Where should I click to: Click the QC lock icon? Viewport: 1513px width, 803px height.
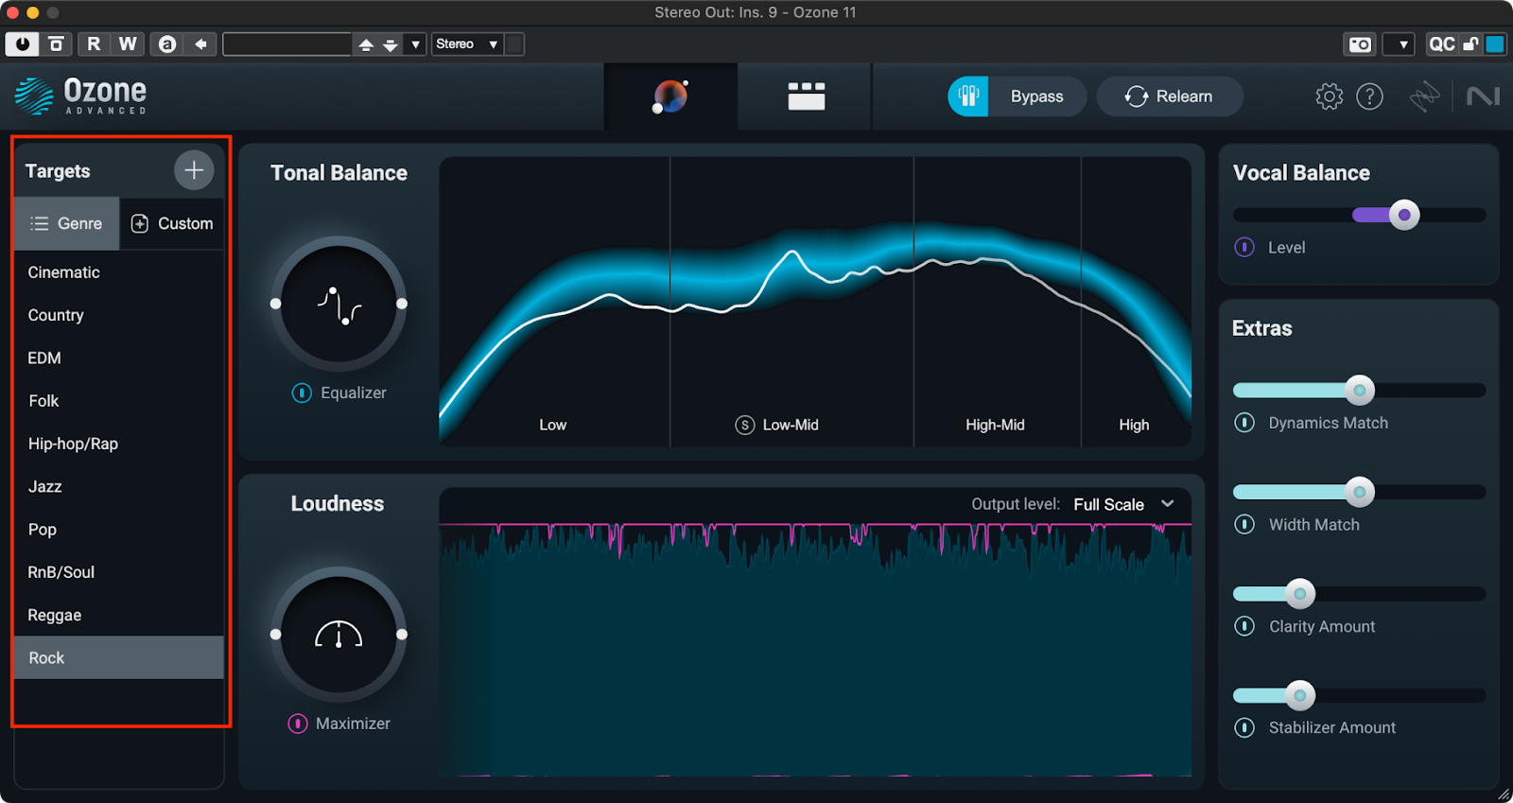coord(1470,44)
